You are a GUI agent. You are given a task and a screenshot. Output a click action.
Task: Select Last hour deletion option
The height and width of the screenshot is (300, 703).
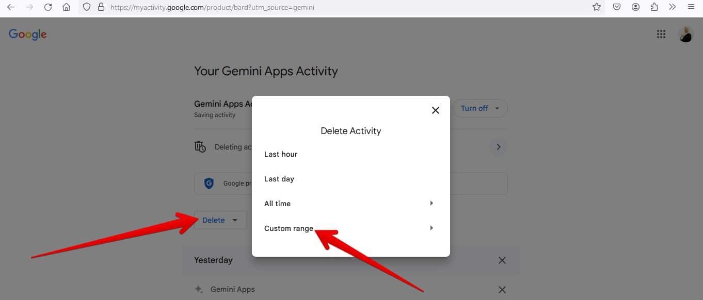pos(281,154)
